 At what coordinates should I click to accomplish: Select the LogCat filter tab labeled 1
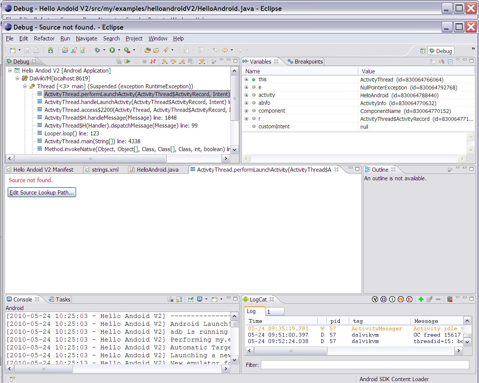275,312
